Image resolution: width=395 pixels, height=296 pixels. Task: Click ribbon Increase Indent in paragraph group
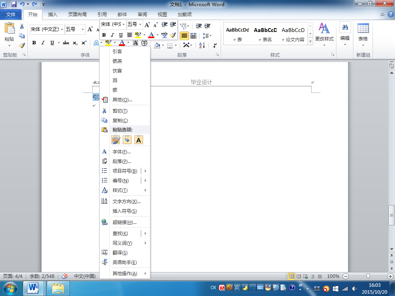(x=207, y=26)
